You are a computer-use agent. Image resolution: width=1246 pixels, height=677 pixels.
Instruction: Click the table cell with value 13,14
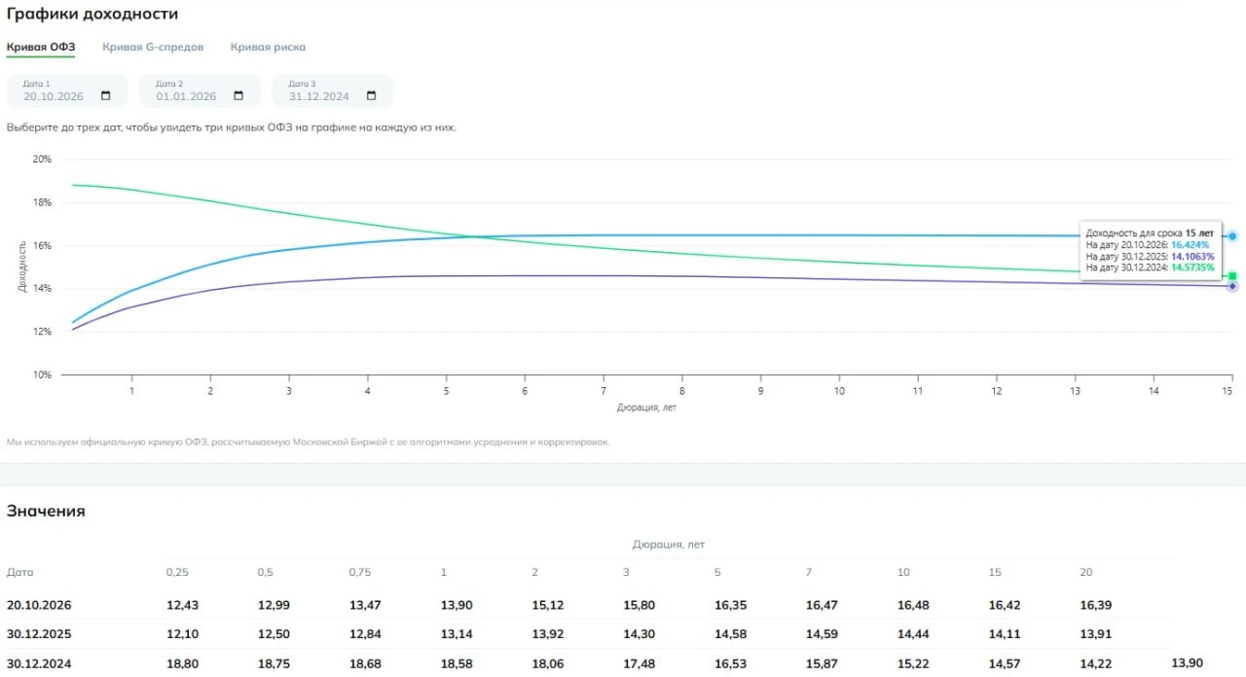click(x=457, y=634)
